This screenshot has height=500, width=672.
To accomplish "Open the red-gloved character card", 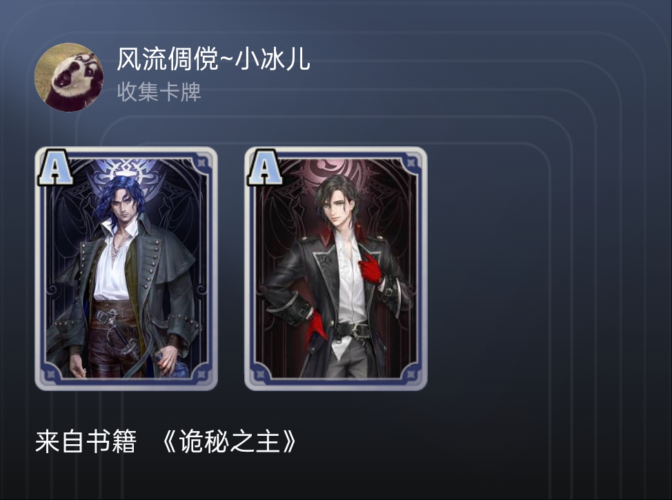I will click(x=335, y=269).
